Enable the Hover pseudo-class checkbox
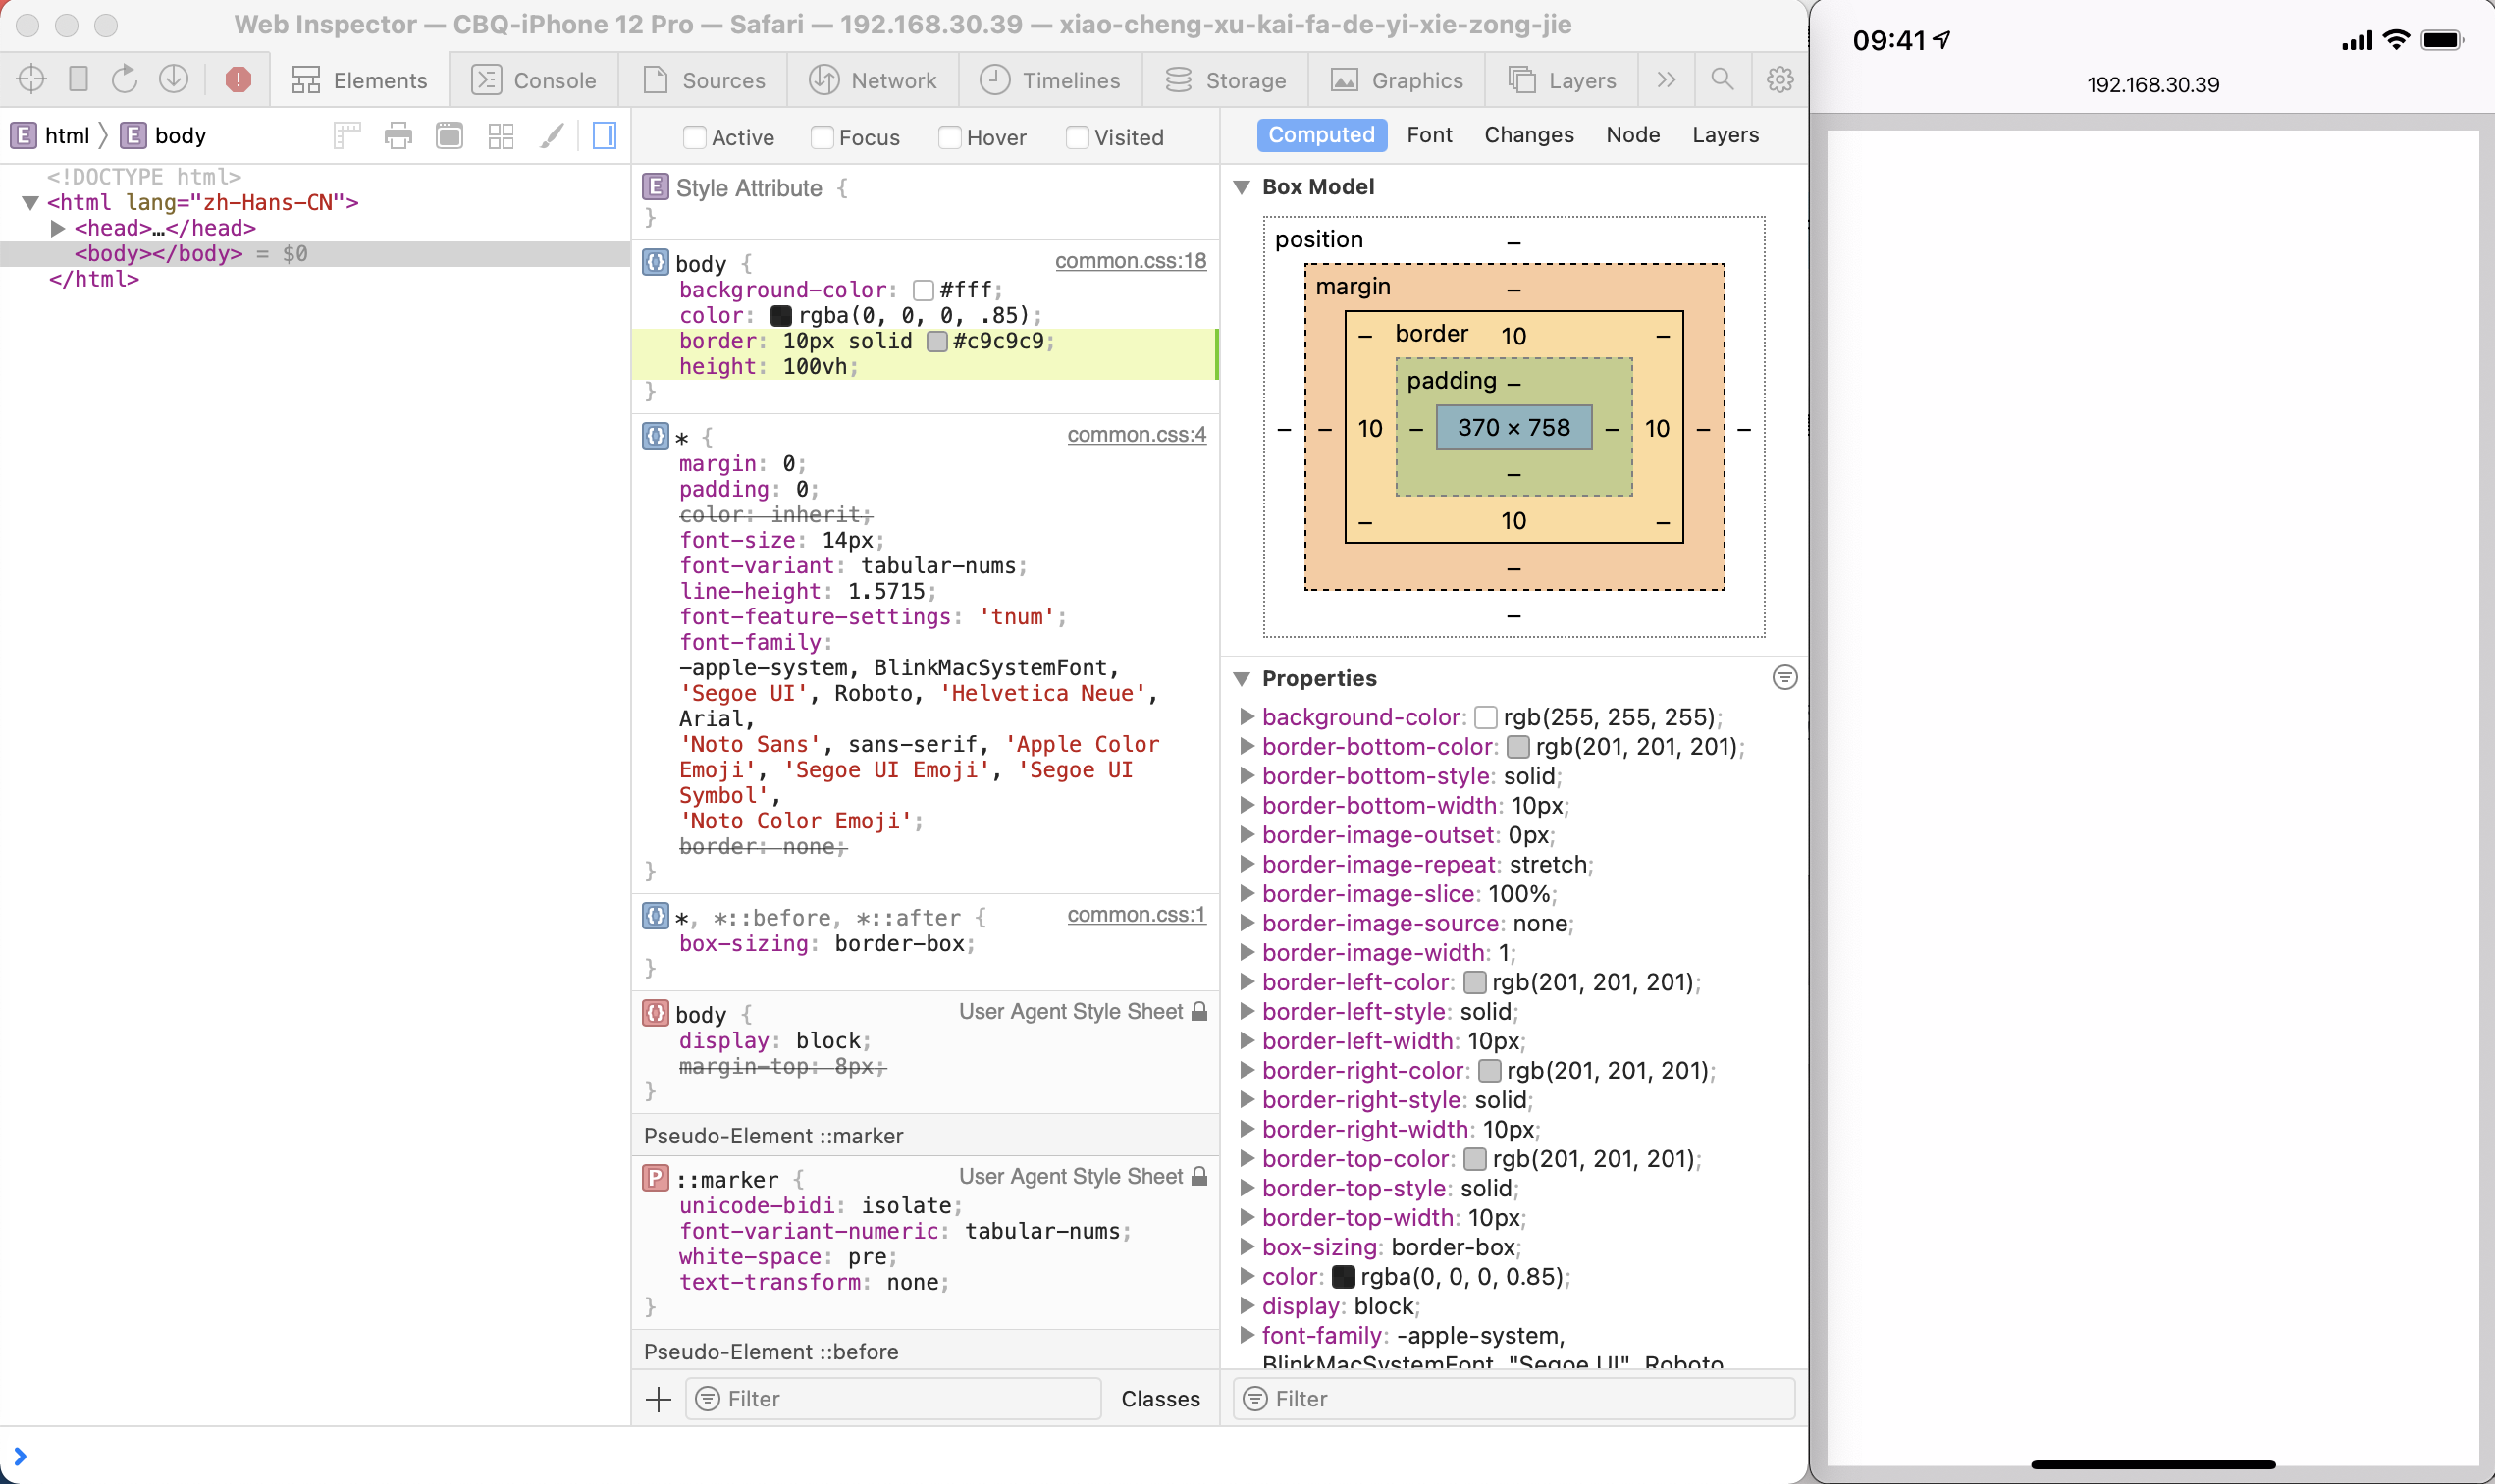The height and width of the screenshot is (1484, 2495). pyautogui.click(x=950, y=137)
